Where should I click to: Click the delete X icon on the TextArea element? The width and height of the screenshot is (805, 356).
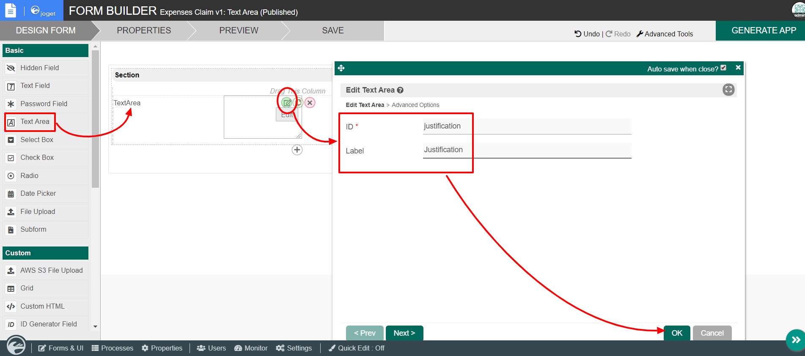310,103
